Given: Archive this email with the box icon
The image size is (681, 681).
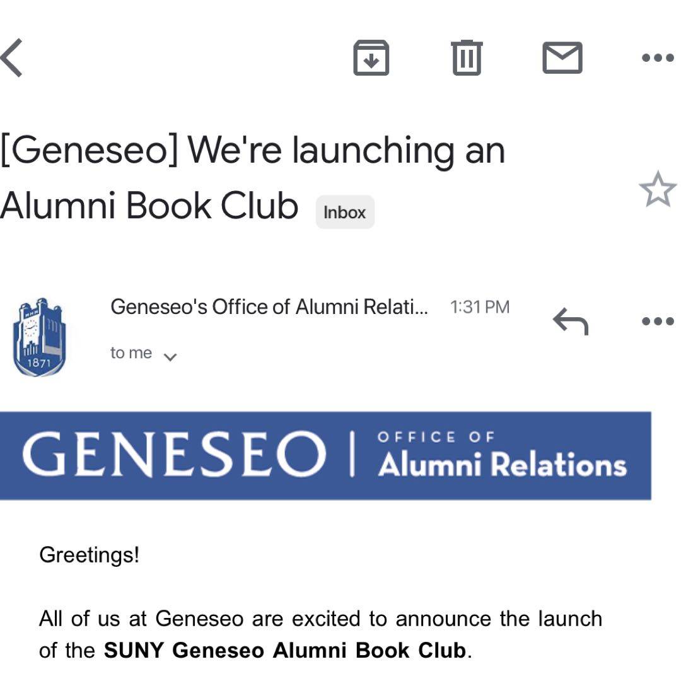Looking at the screenshot, I should 371,58.
